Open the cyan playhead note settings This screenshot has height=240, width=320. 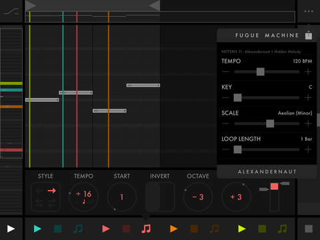click(x=78, y=229)
